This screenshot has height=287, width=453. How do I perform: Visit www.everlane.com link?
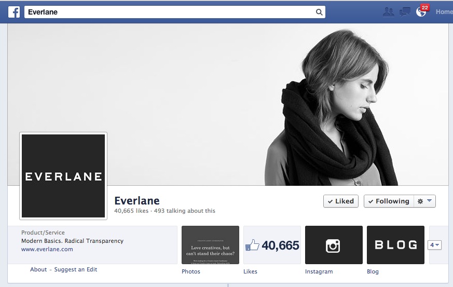click(47, 249)
